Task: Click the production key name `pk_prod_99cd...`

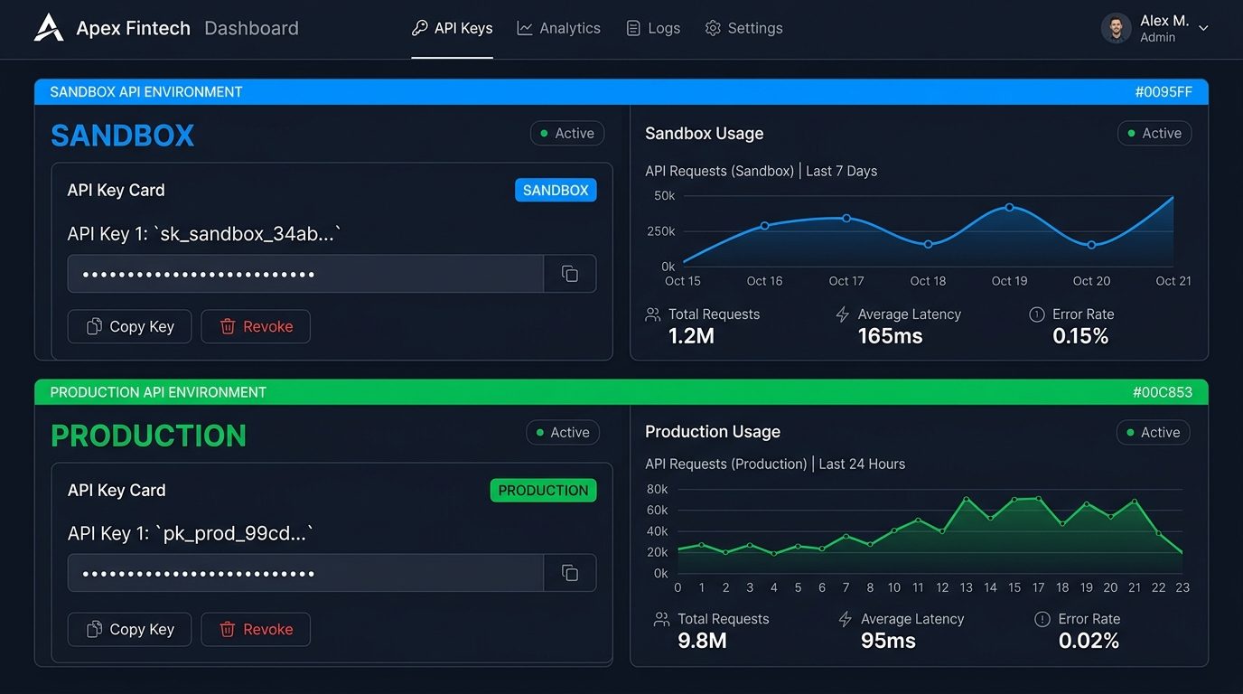Action: pyautogui.click(x=235, y=534)
